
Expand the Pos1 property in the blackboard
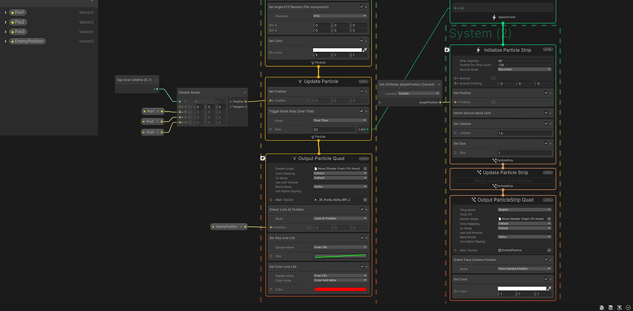point(6,12)
